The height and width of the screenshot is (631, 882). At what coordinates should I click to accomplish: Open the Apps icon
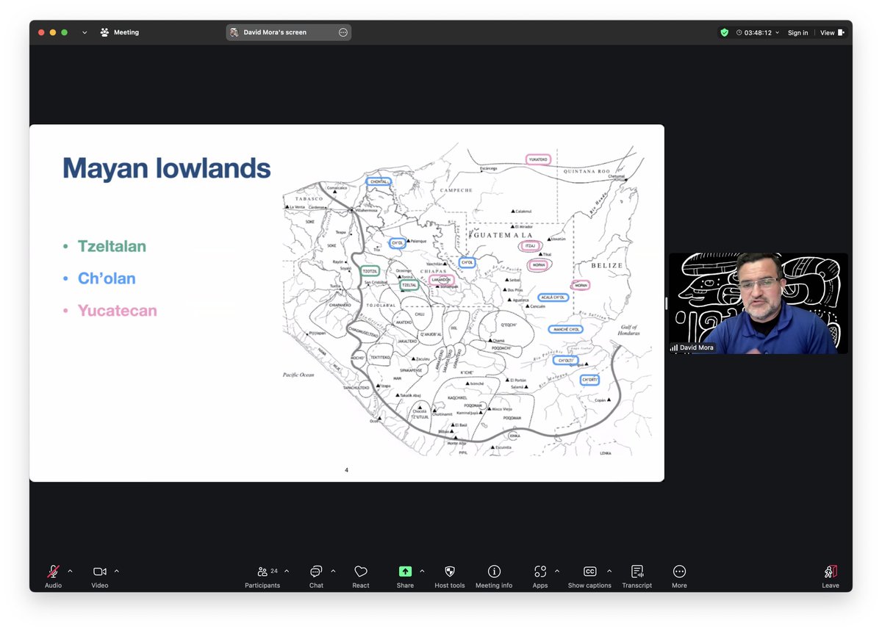click(540, 571)
